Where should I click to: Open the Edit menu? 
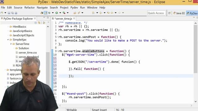pyautogui.click(x=9, y=7)
